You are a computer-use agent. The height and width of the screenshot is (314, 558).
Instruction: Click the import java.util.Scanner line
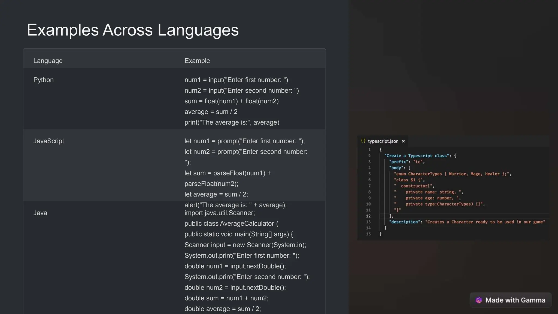click(220, 213)
